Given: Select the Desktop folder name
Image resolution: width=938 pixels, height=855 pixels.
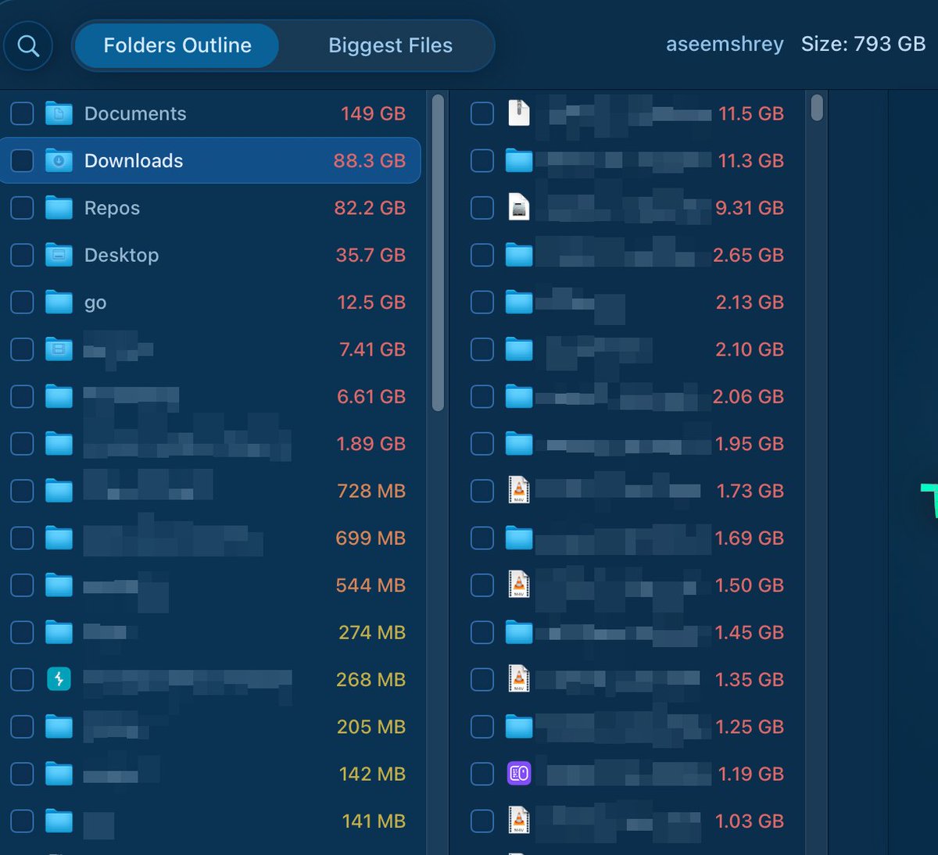Looking at the screenshot, I should [x=121, y=255].
